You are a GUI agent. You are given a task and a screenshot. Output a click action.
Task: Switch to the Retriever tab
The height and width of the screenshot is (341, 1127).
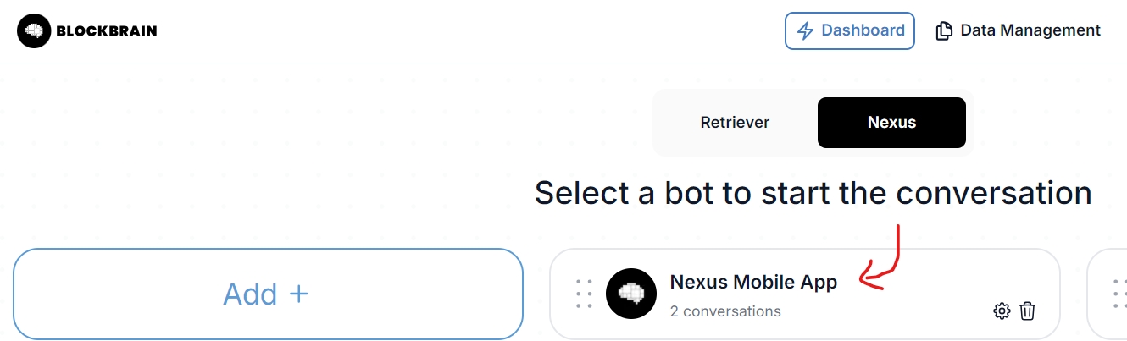(x=735, y=123)
